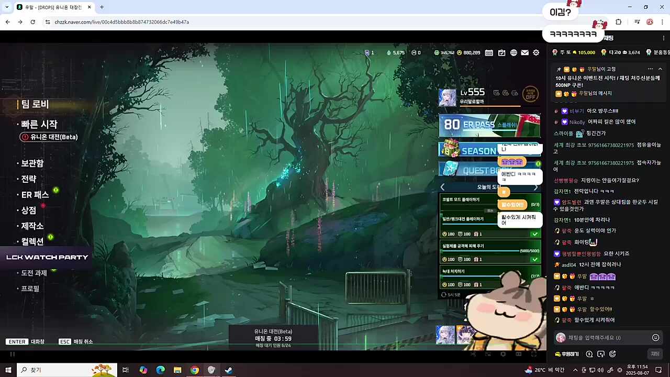670x377 pixels.
Task: Open the browser extensions puzzle icon
Action: coord(618,22)
